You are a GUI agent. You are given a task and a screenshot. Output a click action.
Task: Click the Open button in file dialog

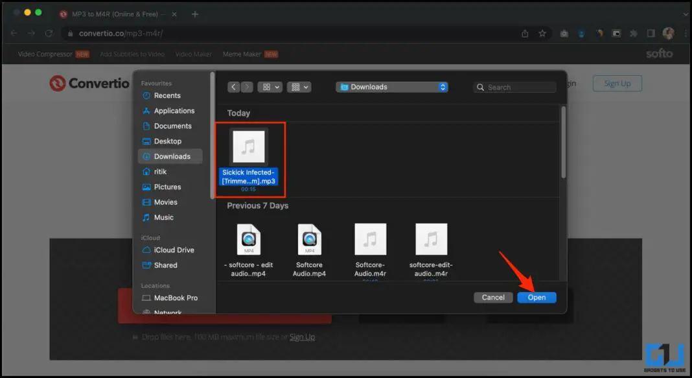pyautogui.click(x=536, y=297)
